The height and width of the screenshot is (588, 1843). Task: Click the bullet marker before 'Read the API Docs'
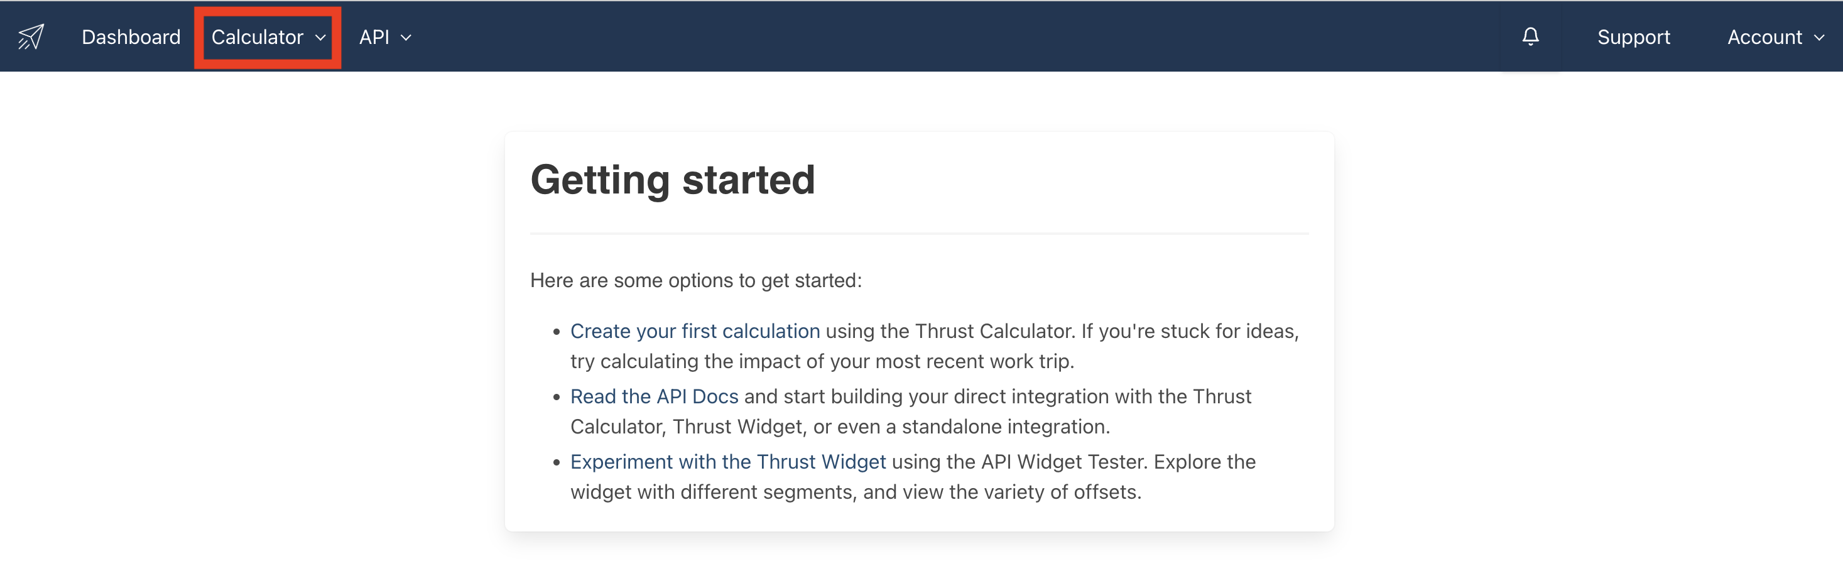pyautogui.click(x=556, y=397)
